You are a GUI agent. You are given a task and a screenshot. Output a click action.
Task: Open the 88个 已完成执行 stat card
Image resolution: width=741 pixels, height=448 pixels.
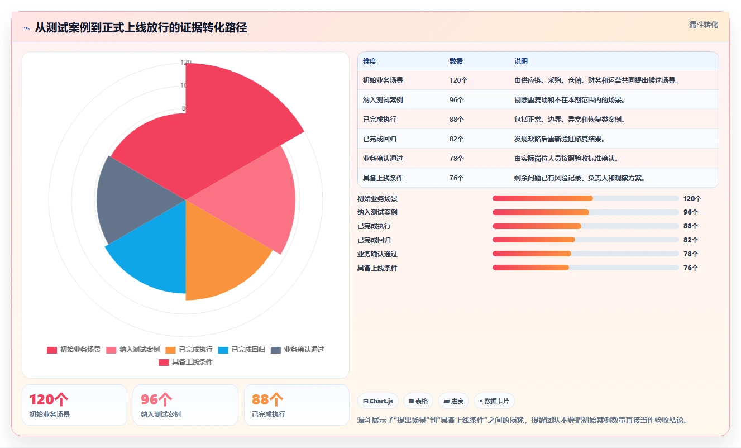coord(297,405)
